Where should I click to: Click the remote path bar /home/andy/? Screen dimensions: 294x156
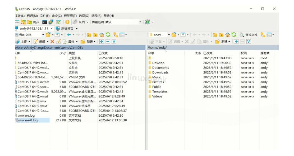coord(213,48)
